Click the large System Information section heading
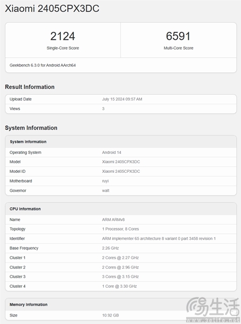This screenshot has height=324, width=241. tap(31, 128)
